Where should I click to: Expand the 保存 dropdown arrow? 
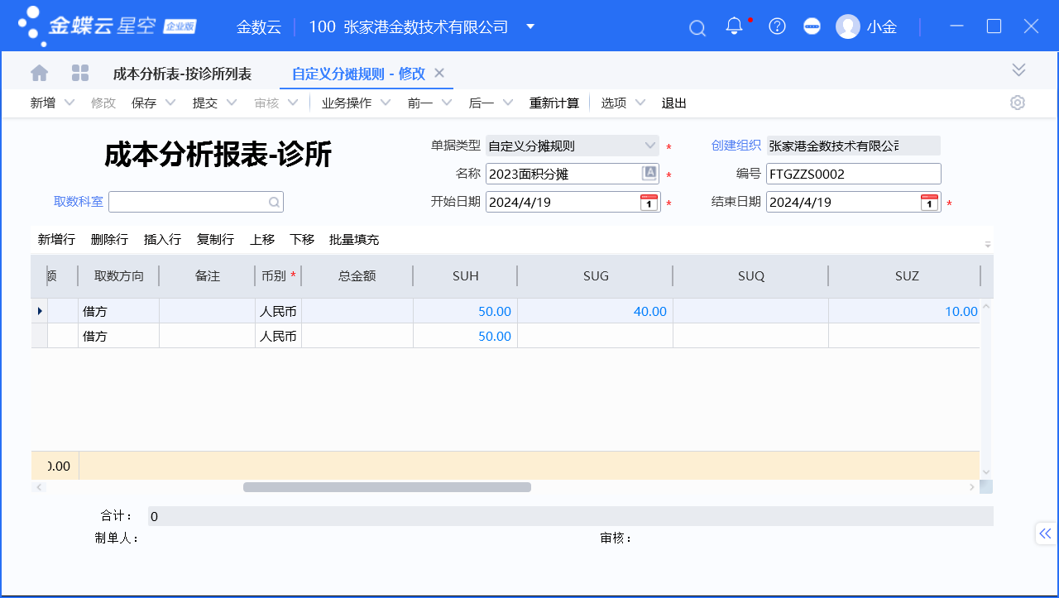click(x=170, y=103)
